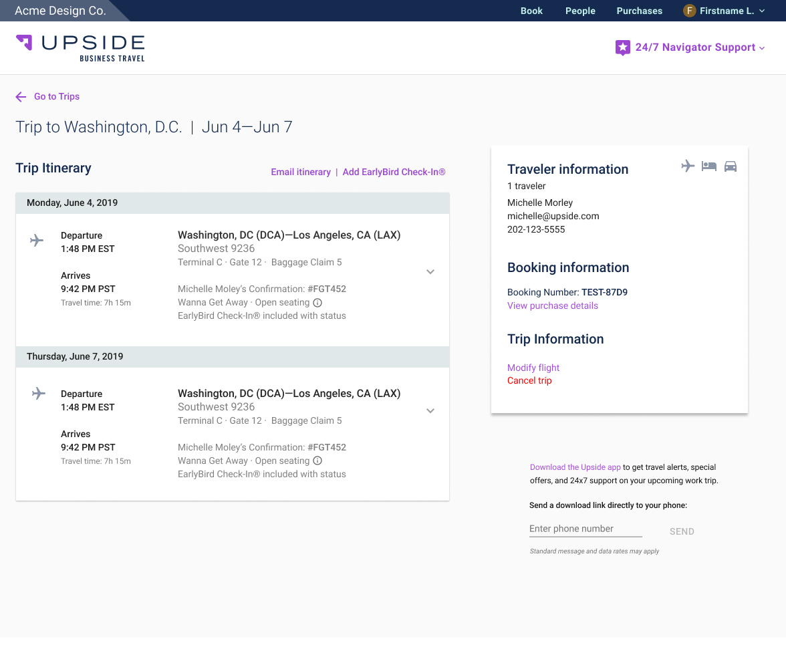The image size is (786, 651).
Task: Focus the Enter phone number field
Action: tap(585, 529)
